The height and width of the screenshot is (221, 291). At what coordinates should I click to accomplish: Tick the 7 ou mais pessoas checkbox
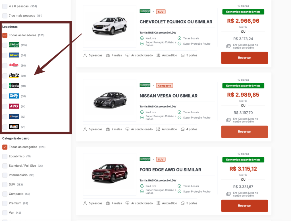pos(5,16)
